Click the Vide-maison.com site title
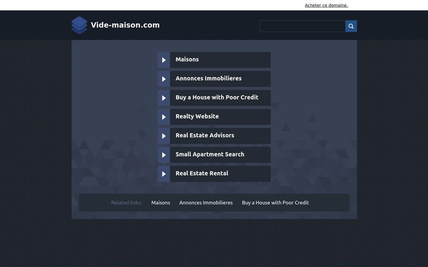This screenshot has width=428, height=267. [x=125, y=25]
